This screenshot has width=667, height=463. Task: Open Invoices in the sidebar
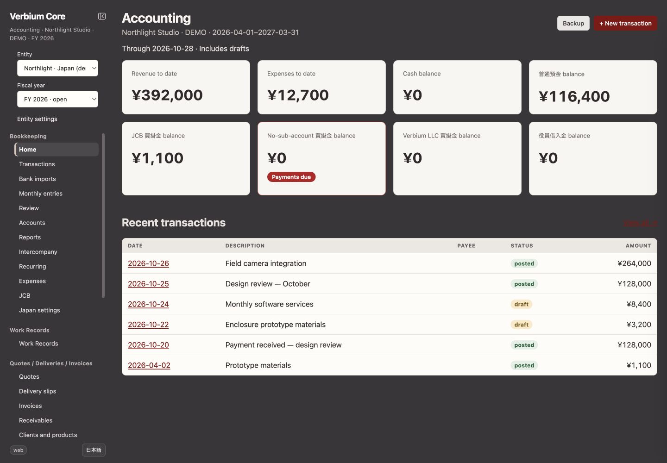pos(30,406)
